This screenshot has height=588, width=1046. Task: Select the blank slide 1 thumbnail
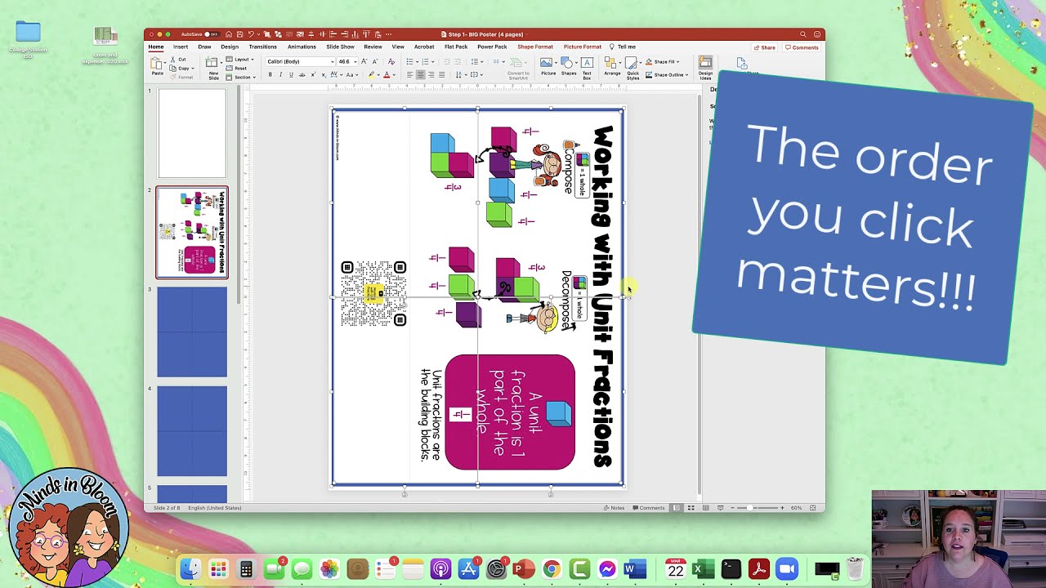tap(192, 133)
